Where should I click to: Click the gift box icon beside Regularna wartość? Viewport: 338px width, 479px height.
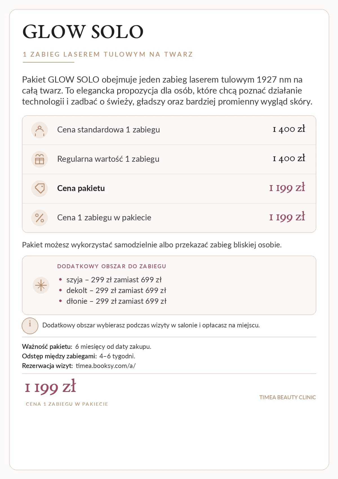[39, 159]
